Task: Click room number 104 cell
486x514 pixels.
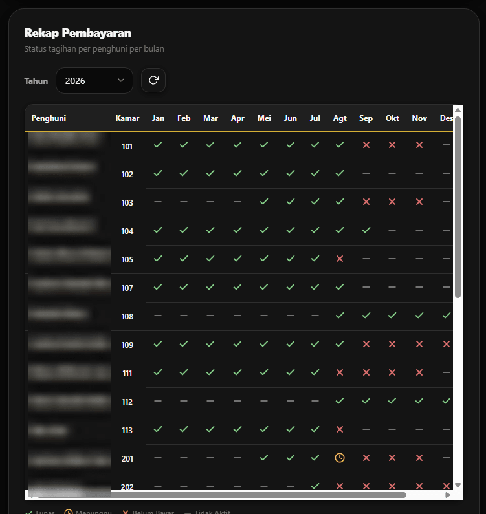Action: point(127,231)
